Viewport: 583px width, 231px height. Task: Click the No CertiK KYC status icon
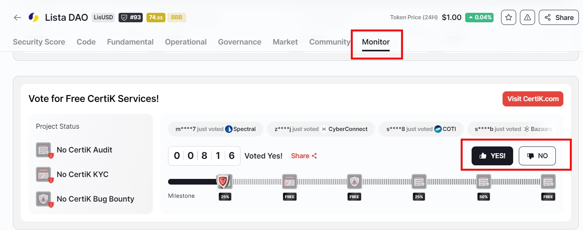[x=44, y=175]
